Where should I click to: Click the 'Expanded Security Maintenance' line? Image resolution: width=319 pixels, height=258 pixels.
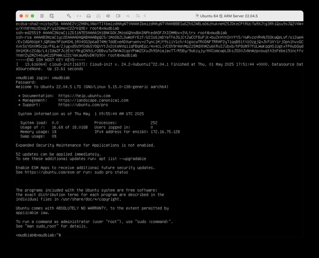pos(85,145)
